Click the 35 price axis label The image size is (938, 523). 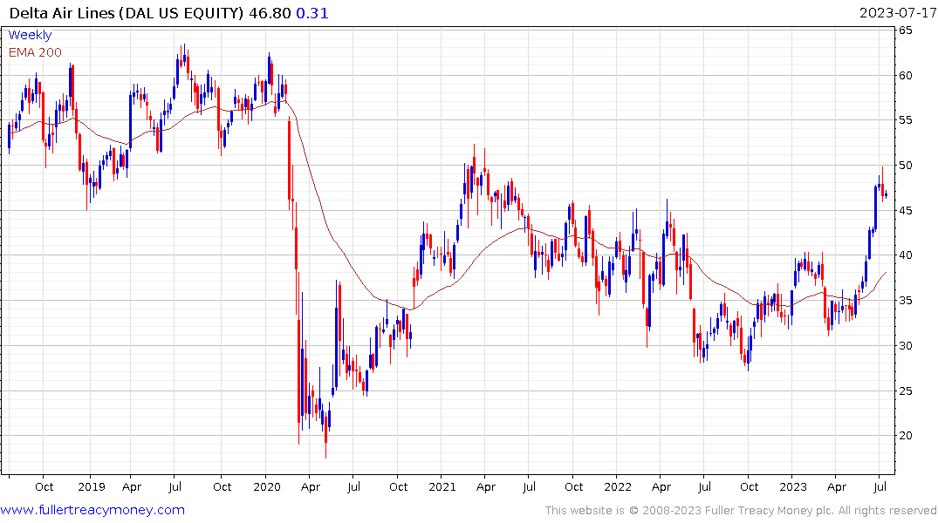[x=905, y=301]
